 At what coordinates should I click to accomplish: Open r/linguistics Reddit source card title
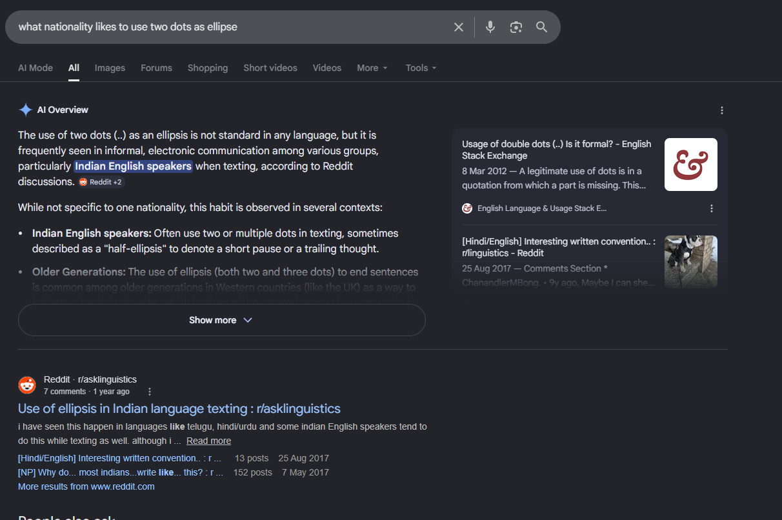(559, 247)
